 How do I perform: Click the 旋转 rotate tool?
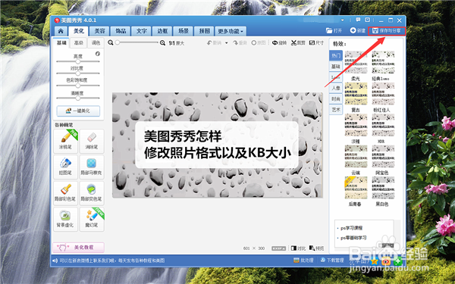(279, 43)
